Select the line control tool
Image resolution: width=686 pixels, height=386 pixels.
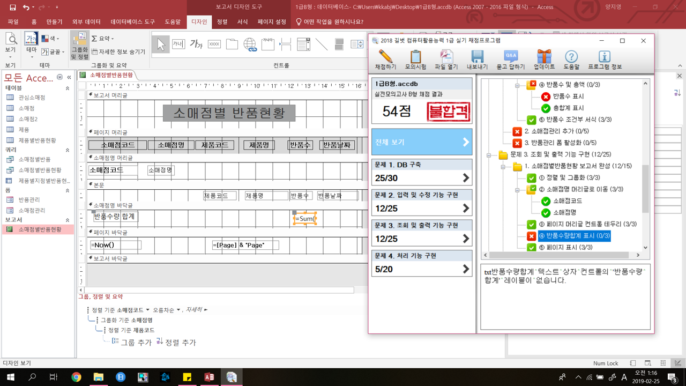322,44
